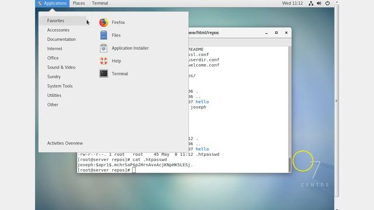Open the Files application icon
The width and height of the screenshot is (374, 210).
[103, 35]
